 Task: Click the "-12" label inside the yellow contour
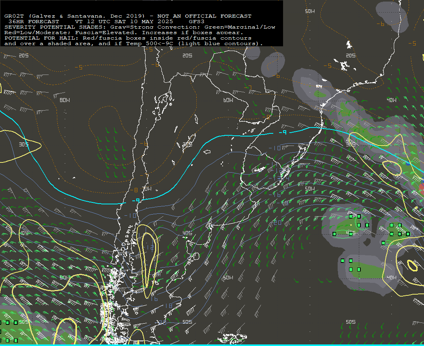(148, 247)
